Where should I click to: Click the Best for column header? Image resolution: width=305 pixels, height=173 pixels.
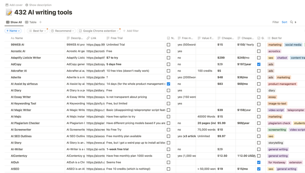pos(275,38)
